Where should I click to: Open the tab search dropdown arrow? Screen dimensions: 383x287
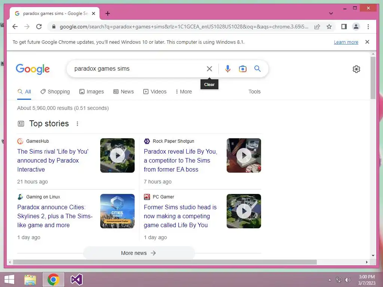click(x=331, y=13)
